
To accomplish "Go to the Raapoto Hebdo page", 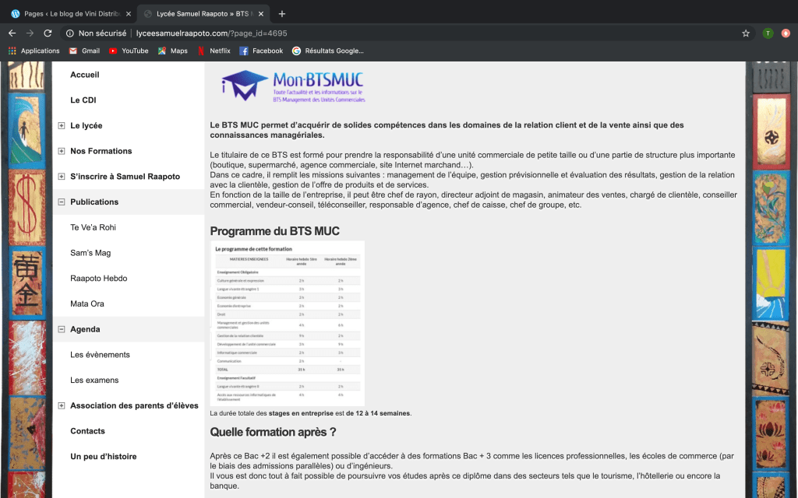I will coord(98,279).
